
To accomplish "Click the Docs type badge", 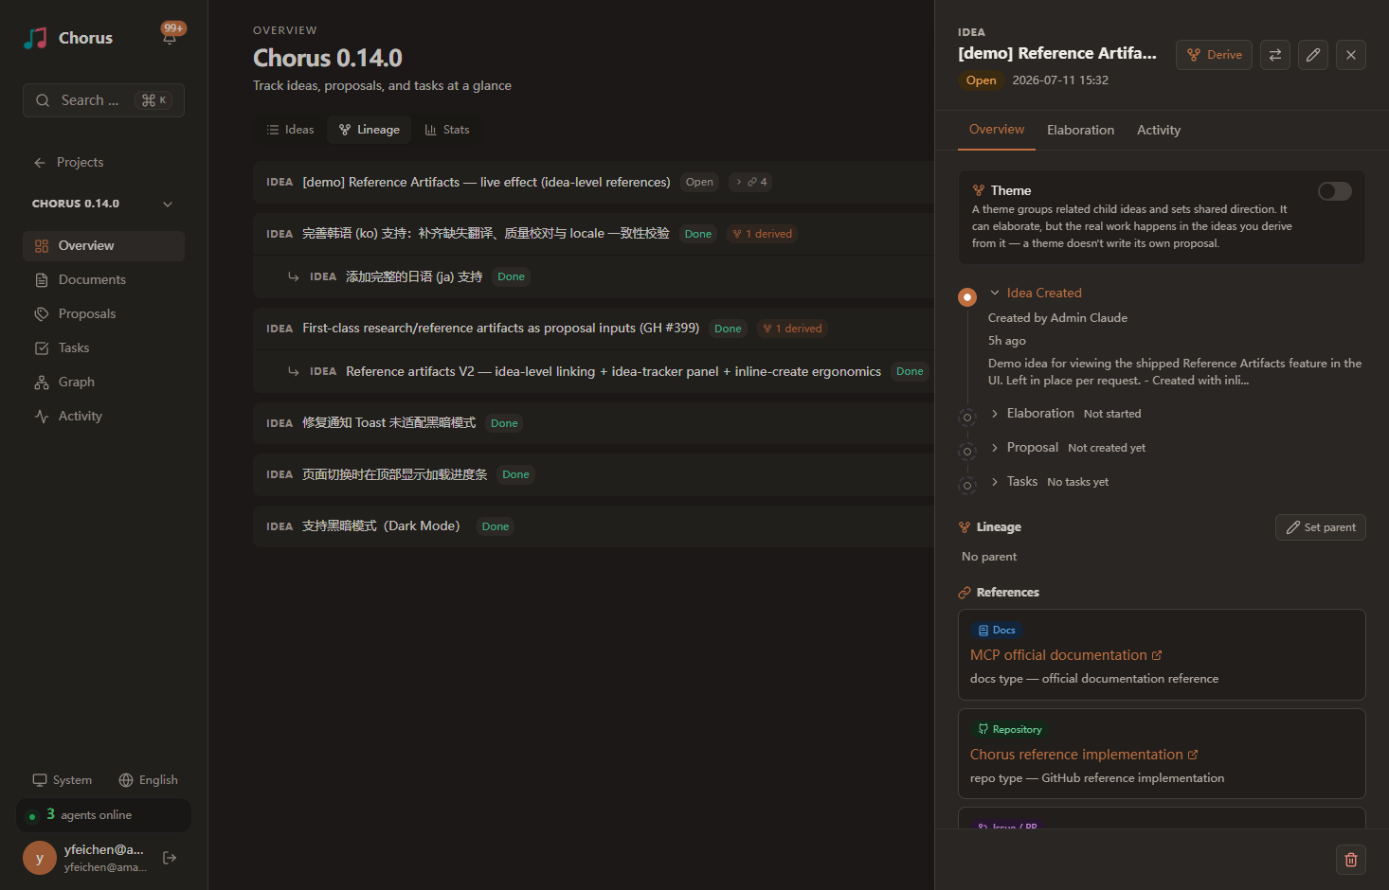I will pyautogui.click(x=997, y=631).
